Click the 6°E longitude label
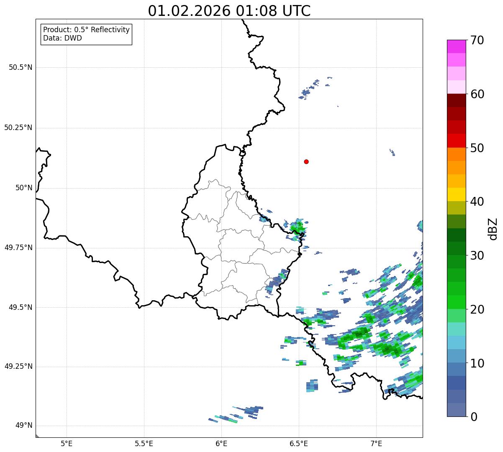This screenshot has height=452, width=503. pyautogui.click(x=221, y=443)
